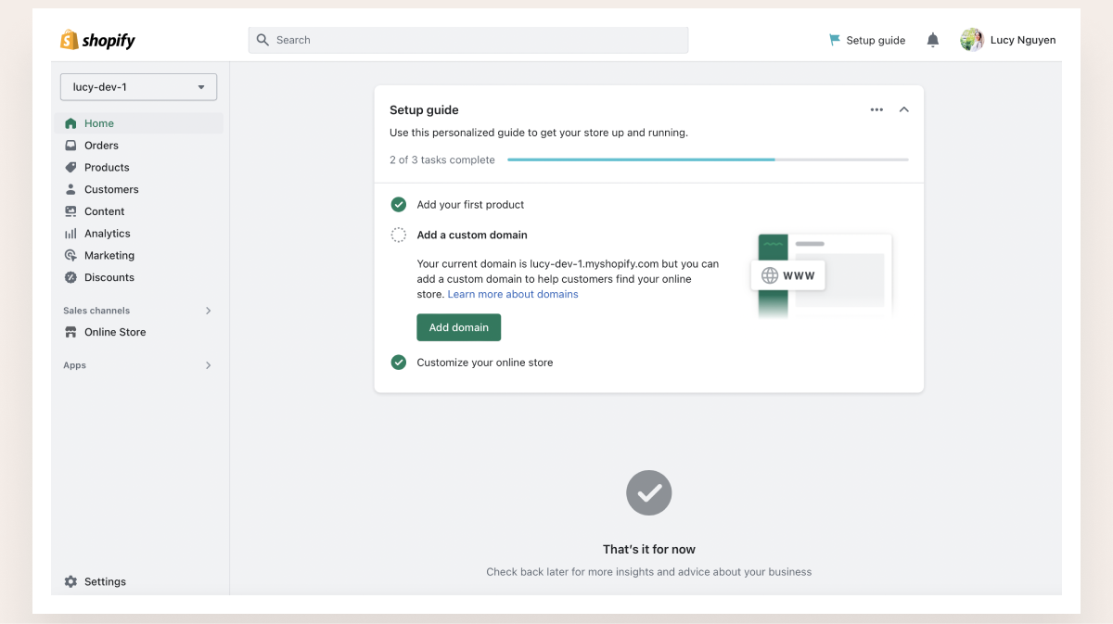Follow the 'Learn more about domains' link
1113x624 pixels.
(x=513, y=294)
